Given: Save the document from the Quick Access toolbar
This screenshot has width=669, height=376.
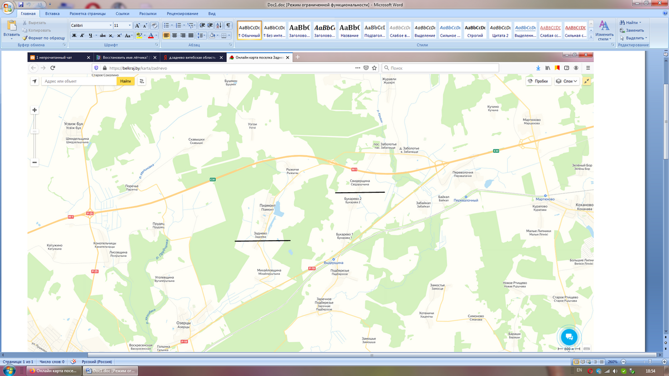Looking at the screenshot, I should 21,4.
